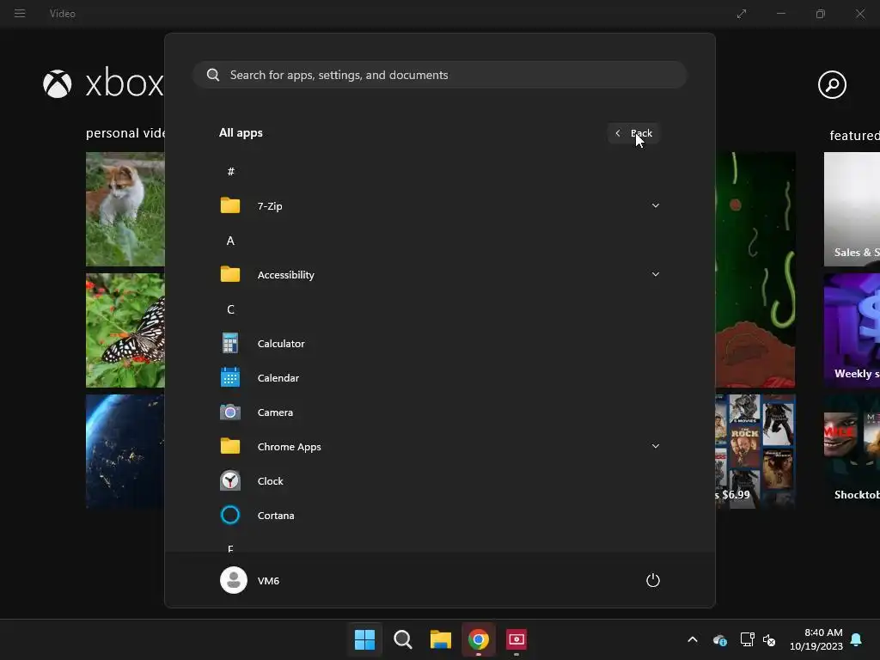This screenshot has height=660, width=880.
Task: Toggle full screen in Video window
Action: click(x=742, y=14)
